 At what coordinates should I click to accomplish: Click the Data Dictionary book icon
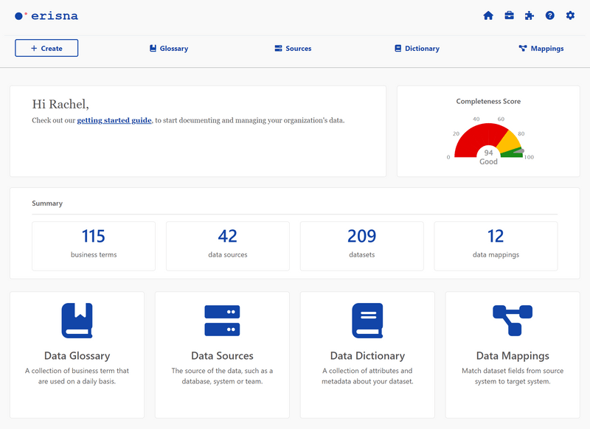click(x=367, y=320)
